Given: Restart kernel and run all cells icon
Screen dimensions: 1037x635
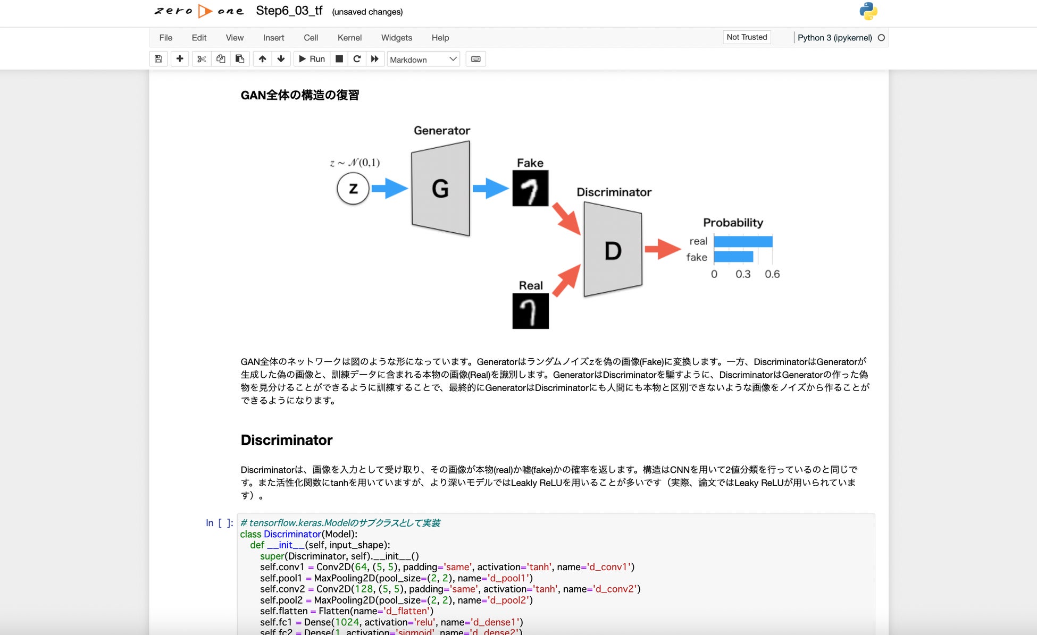Looking at the screenshot, I should tap(375, 59).
